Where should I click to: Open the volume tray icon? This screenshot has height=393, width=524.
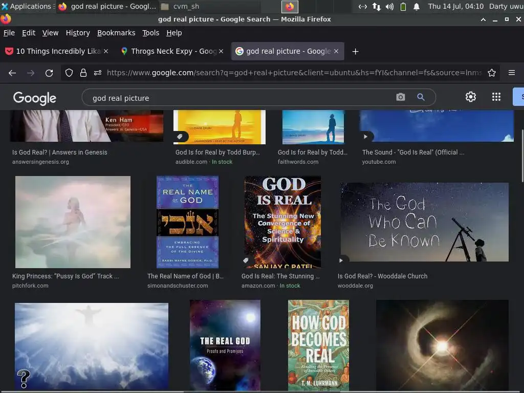(x=389, y=6)
